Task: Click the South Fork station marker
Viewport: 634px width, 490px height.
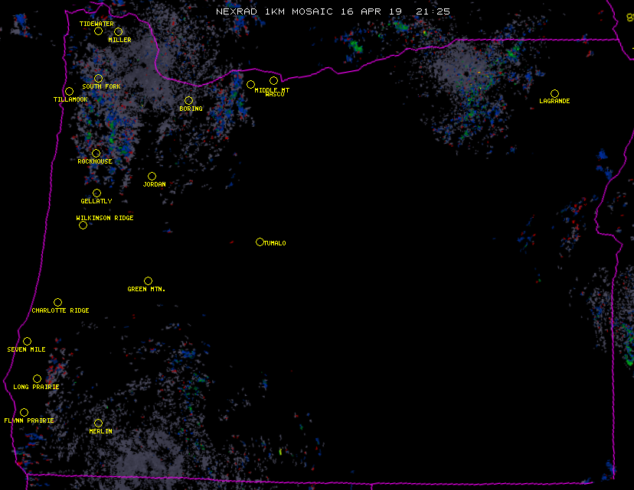Action: 98,78
